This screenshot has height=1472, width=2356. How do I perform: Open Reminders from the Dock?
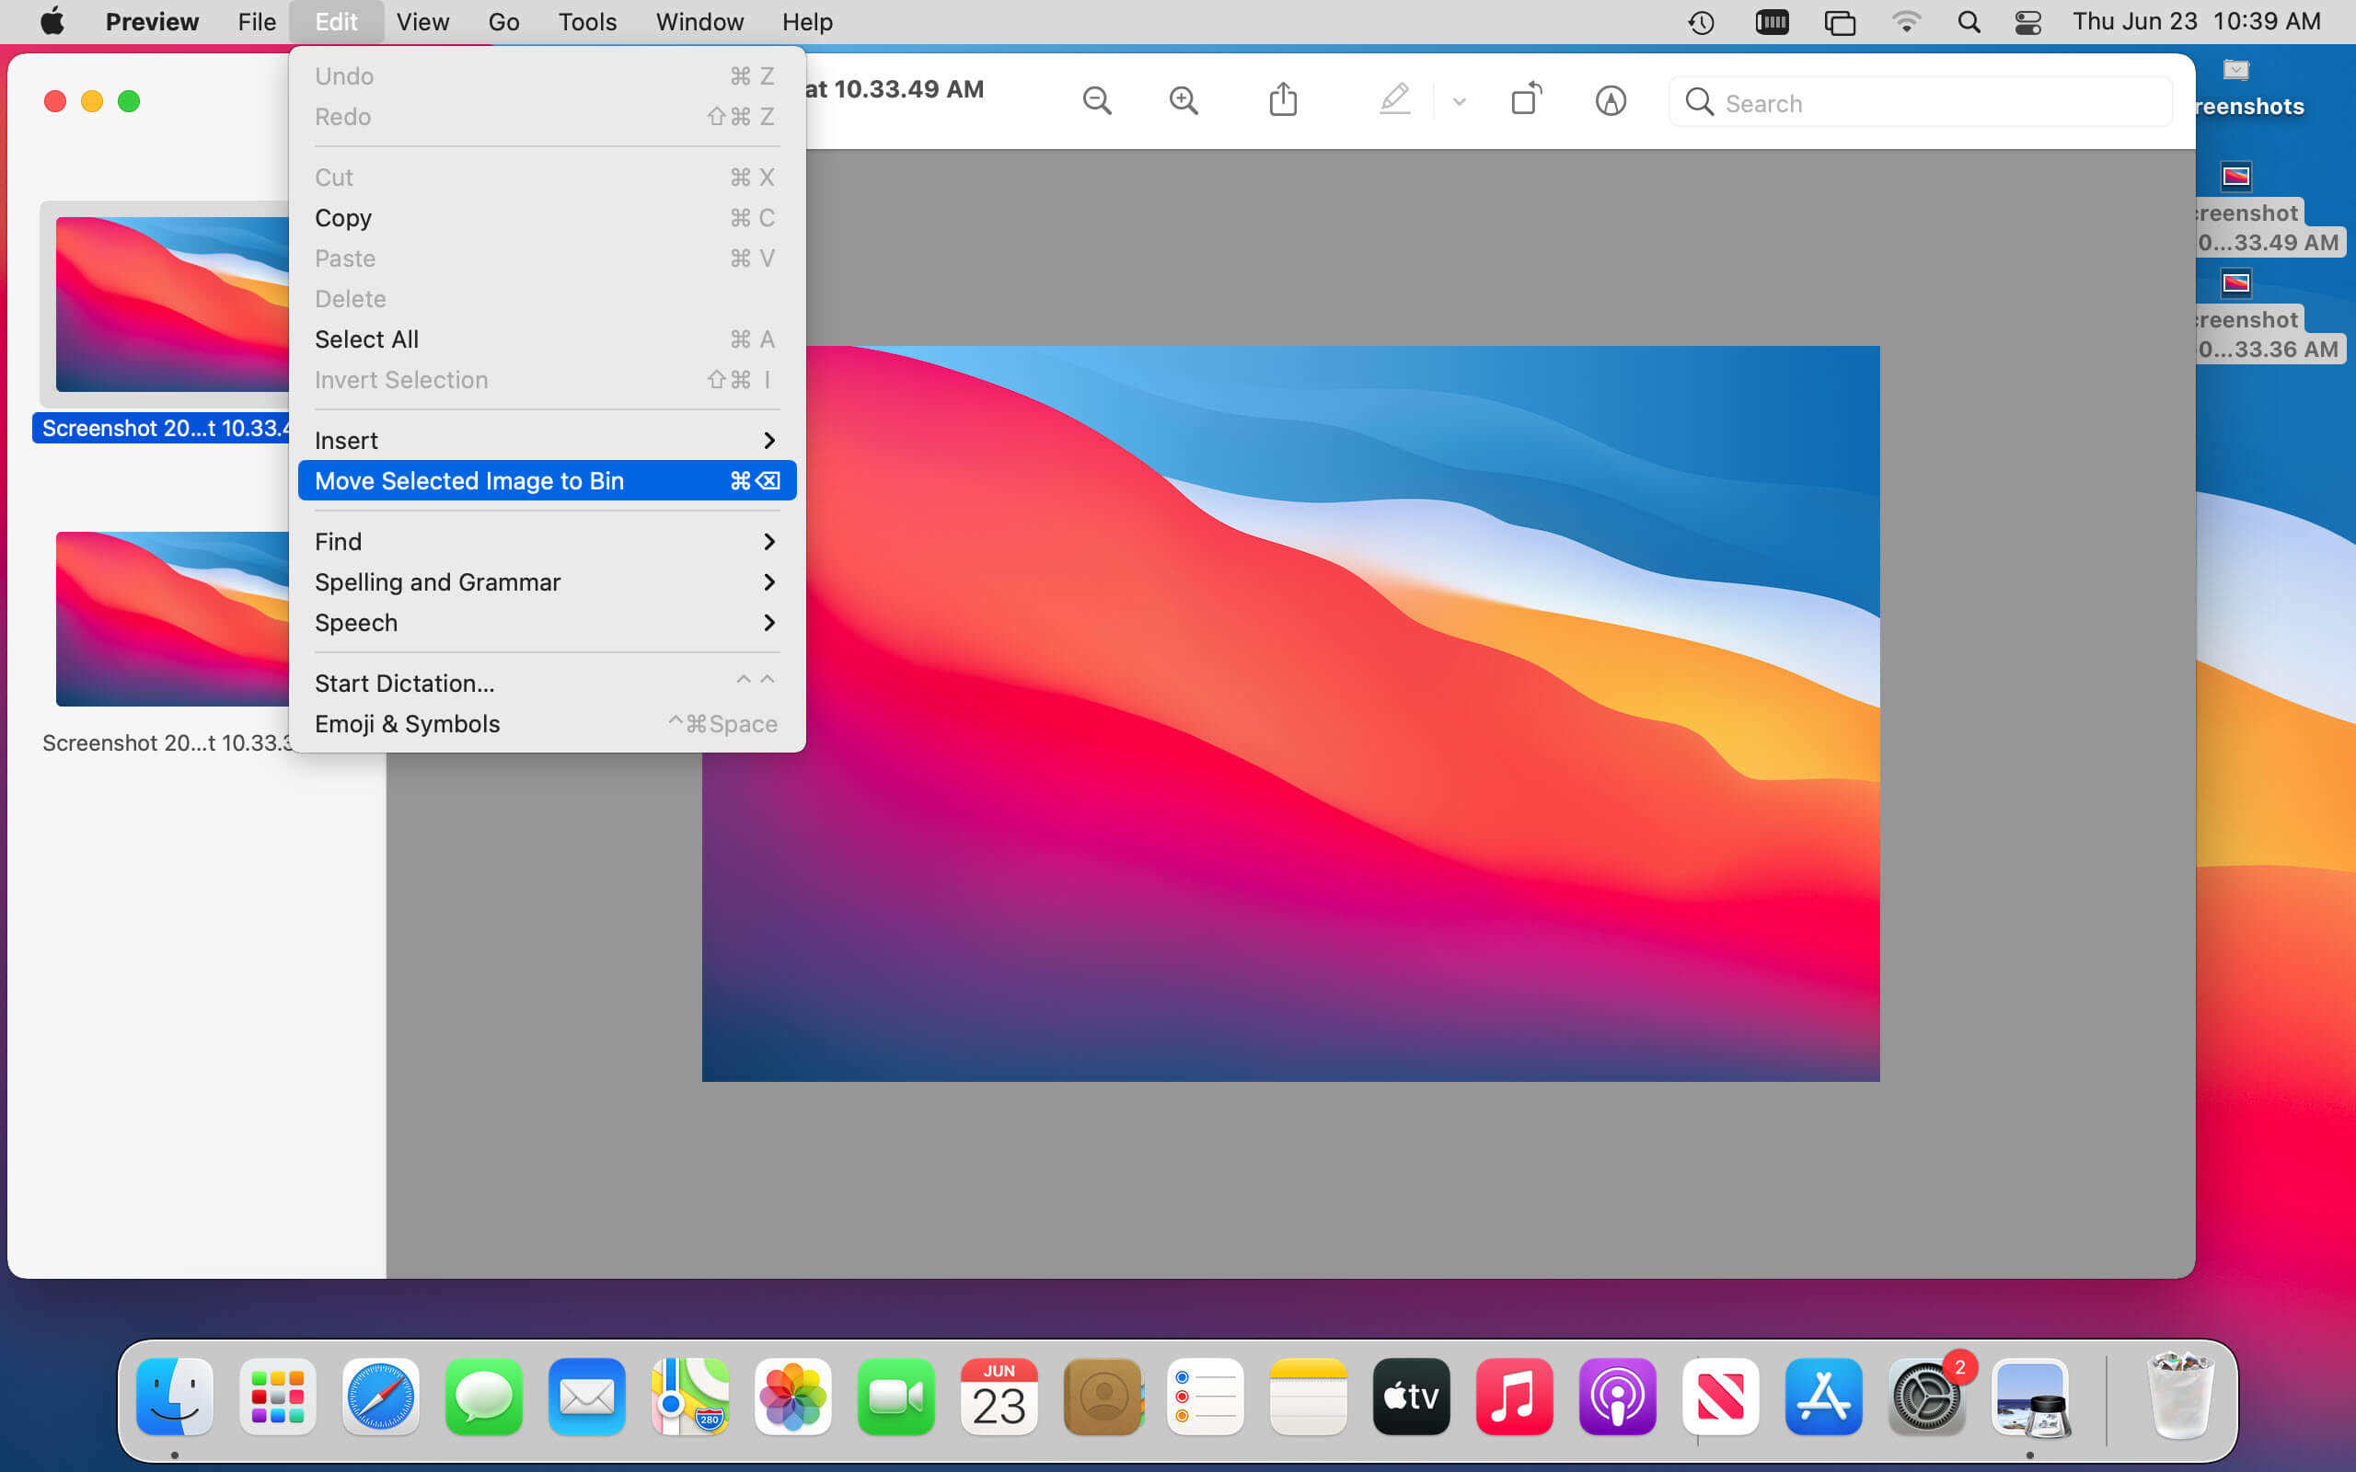pyautogui.click(x=1207, y=1397)
